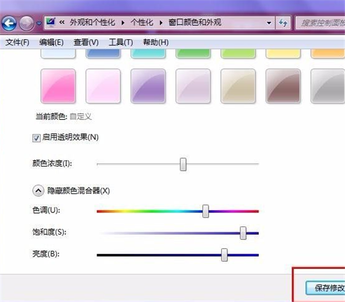Image resolution: width=345 pixels, height=302 pixels.
Task: Open the 工具(T) menu
Action: [121, 42]
